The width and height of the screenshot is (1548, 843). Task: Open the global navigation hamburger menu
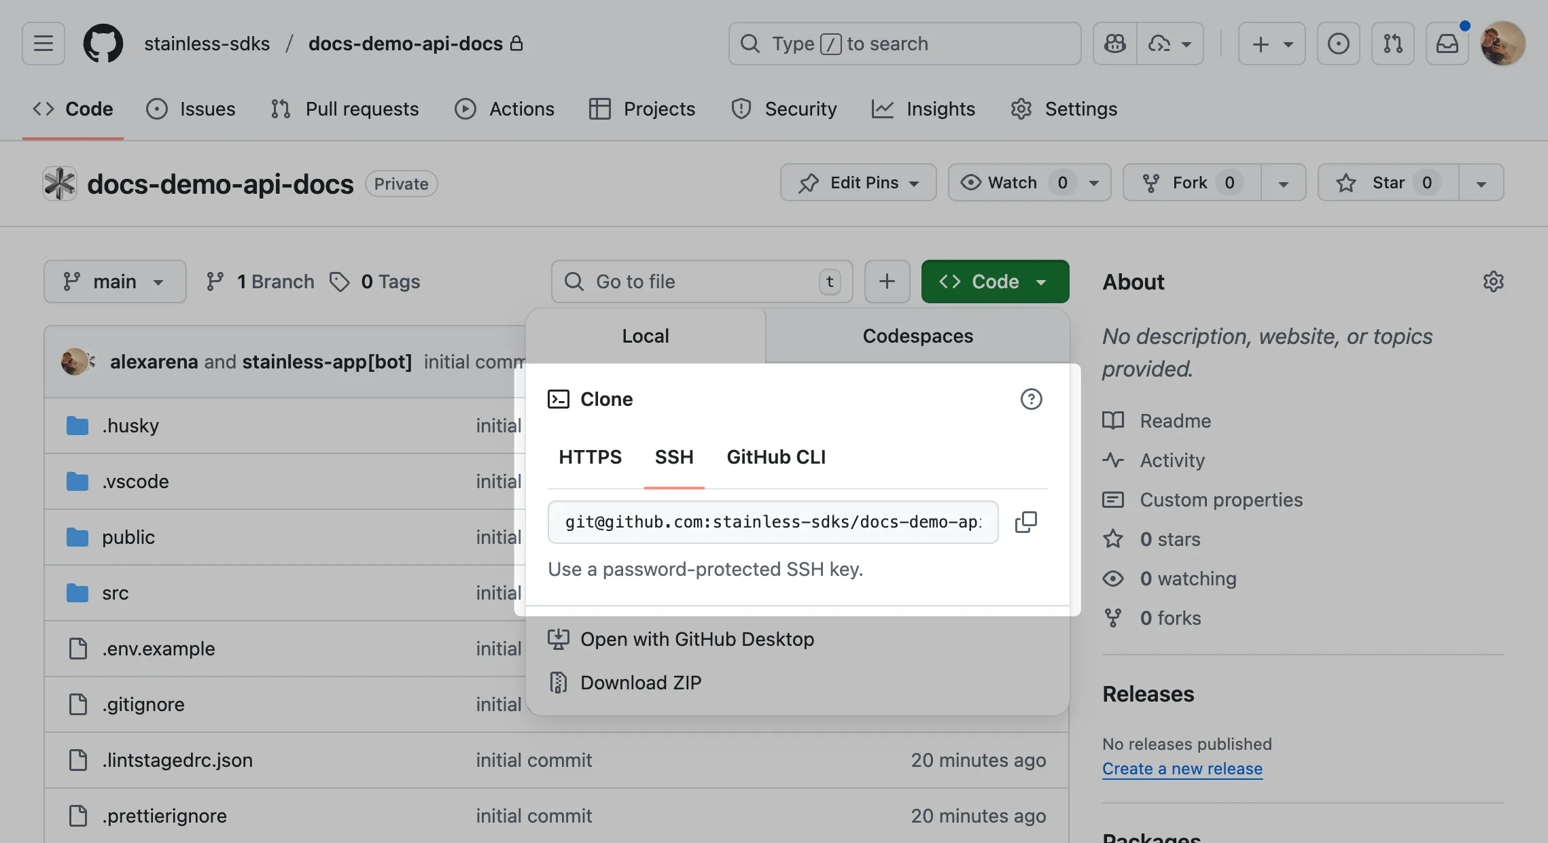point(42,43)
